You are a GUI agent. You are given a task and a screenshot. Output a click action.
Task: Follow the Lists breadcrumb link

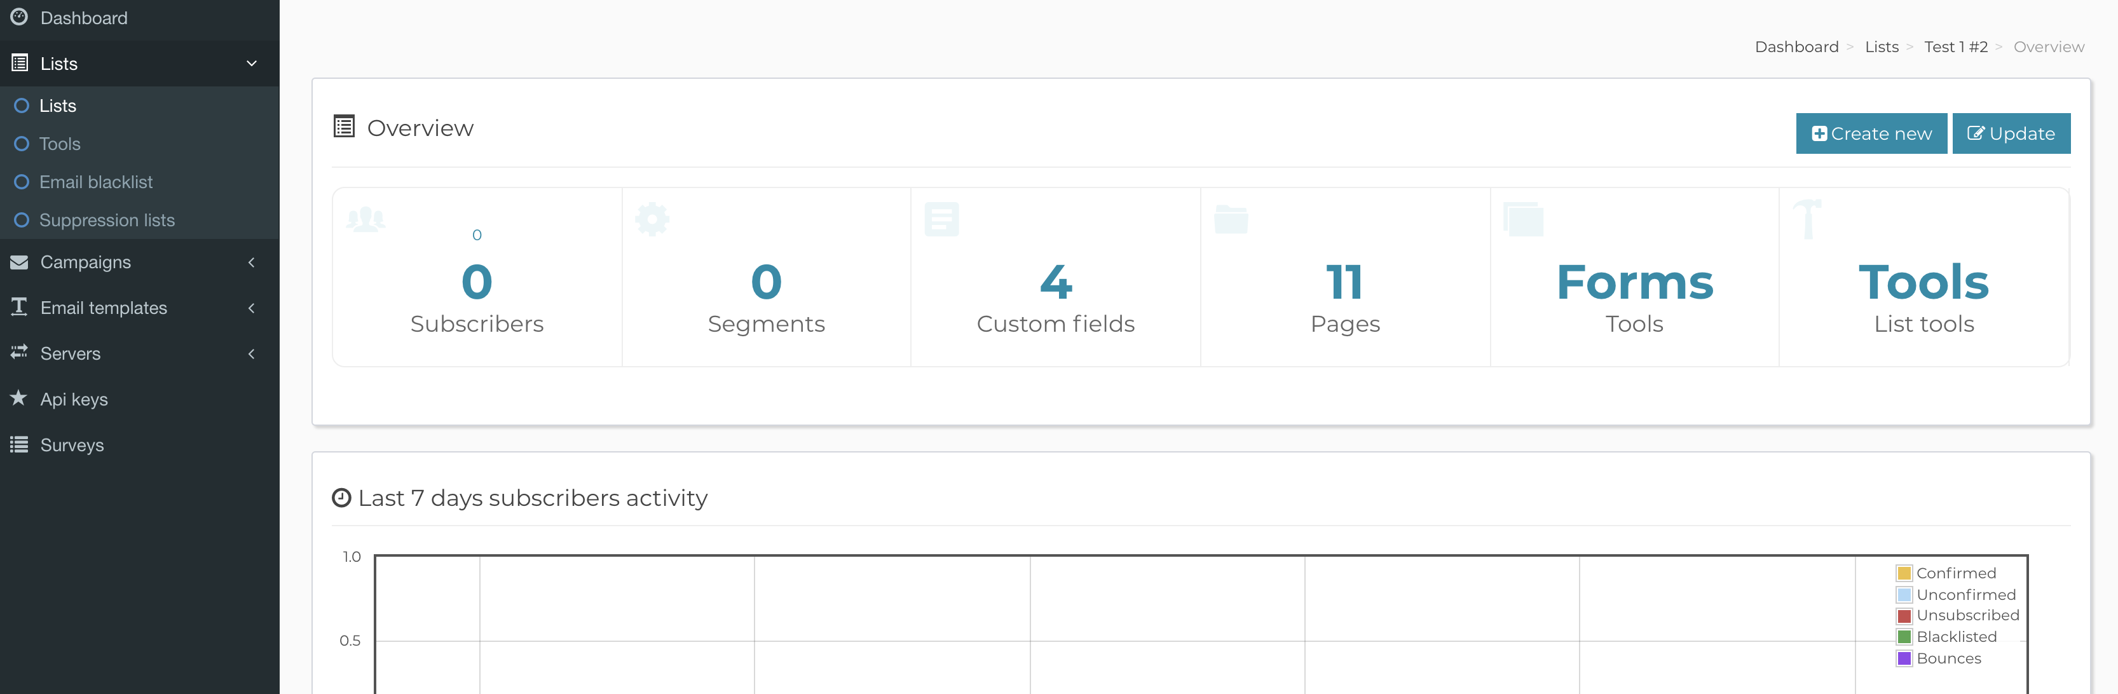click(x=1881, y=47)
